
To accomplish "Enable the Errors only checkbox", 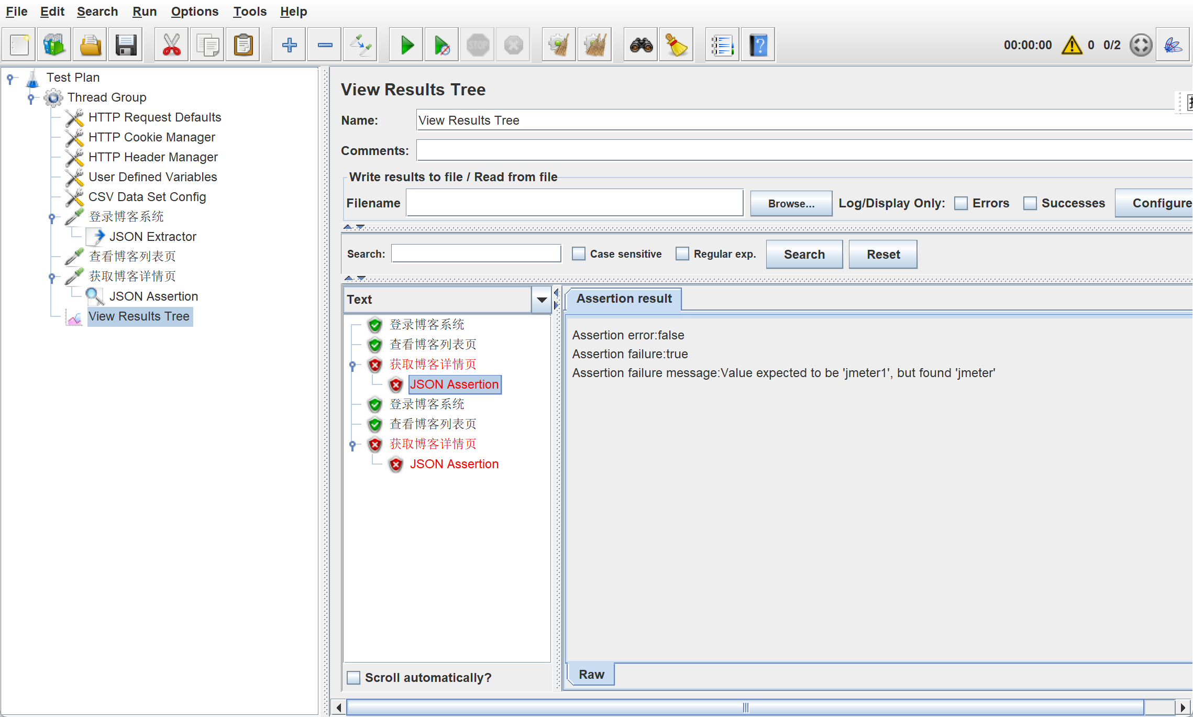I will pos(961,203).
